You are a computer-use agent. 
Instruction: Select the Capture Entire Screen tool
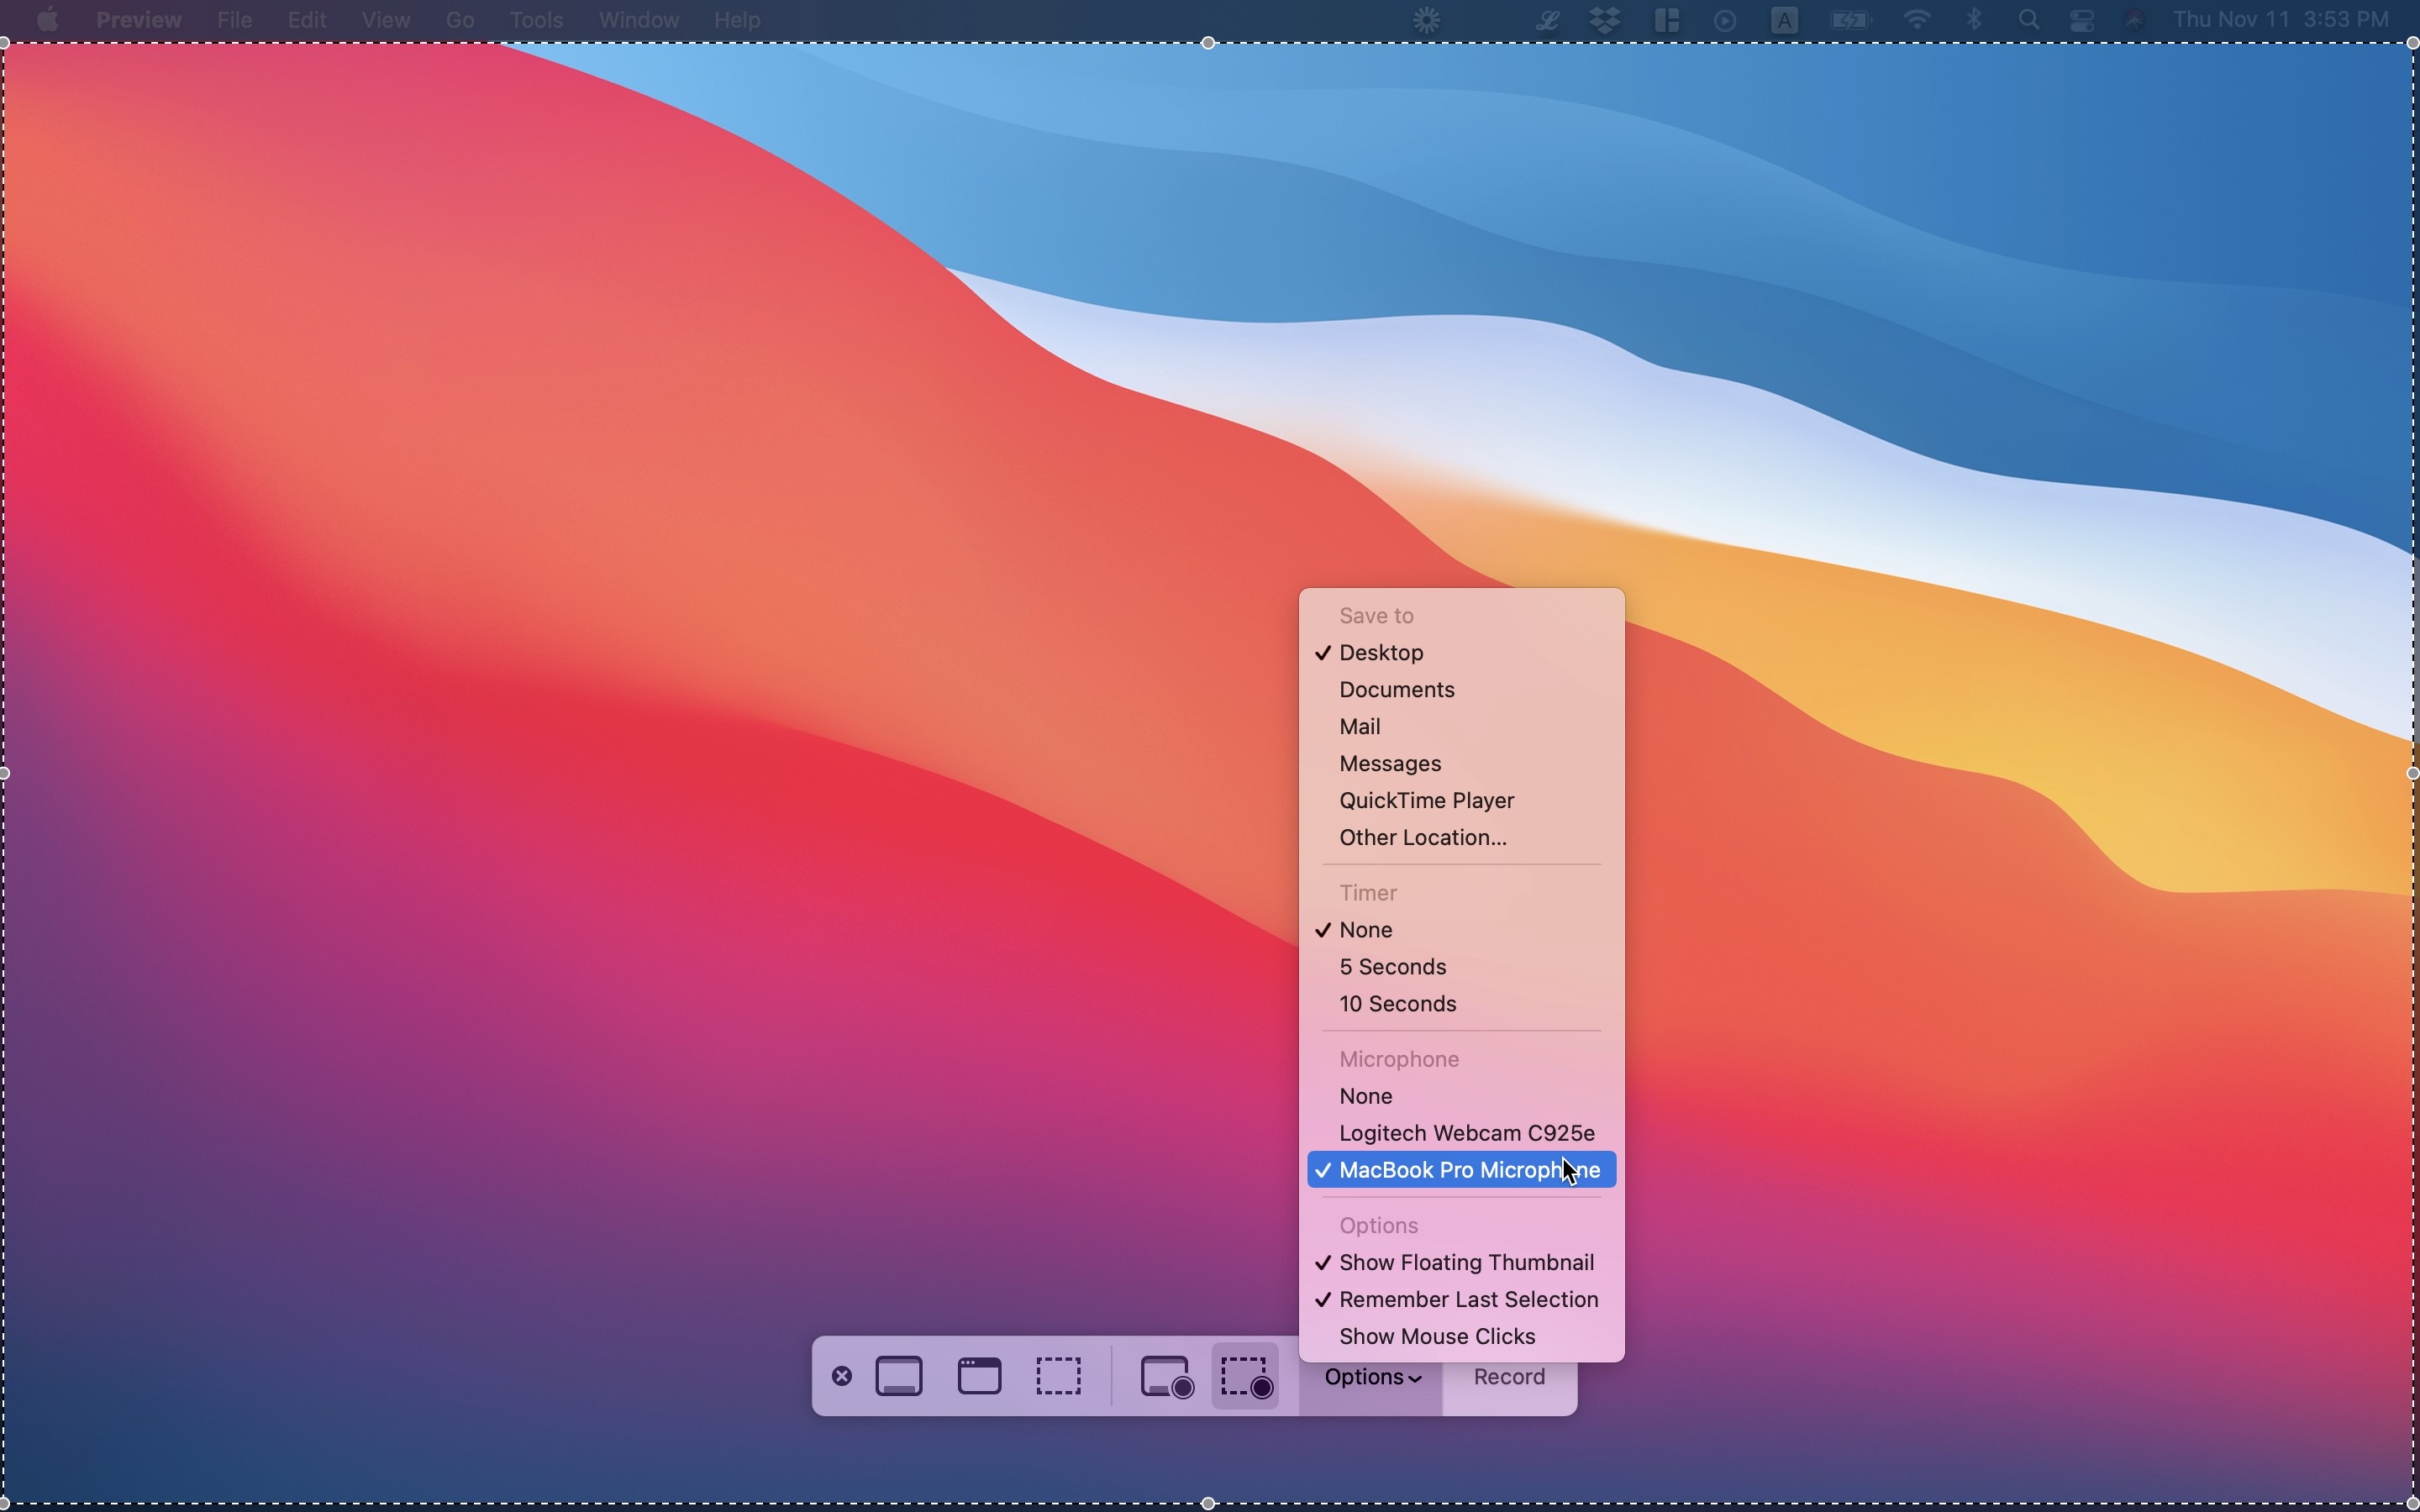[x=899, y=1375]
